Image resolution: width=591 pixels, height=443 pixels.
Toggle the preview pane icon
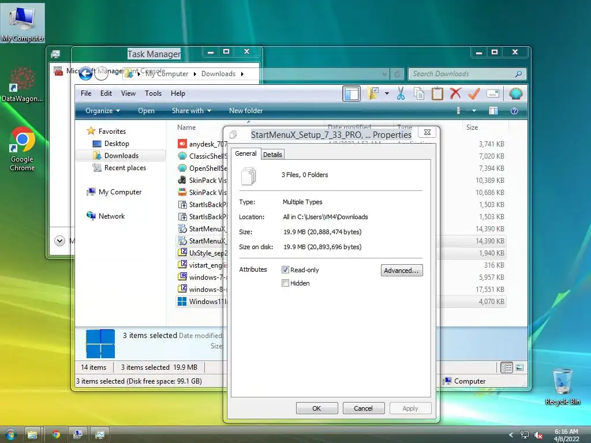coord(493,111)
